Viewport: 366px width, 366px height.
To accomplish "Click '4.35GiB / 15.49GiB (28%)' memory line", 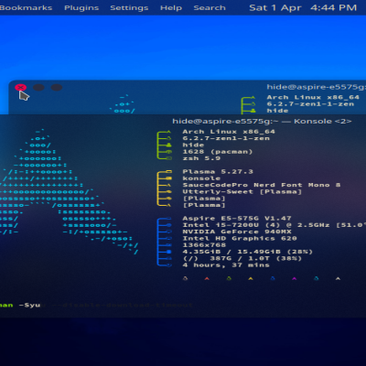I will pos(248,252).
